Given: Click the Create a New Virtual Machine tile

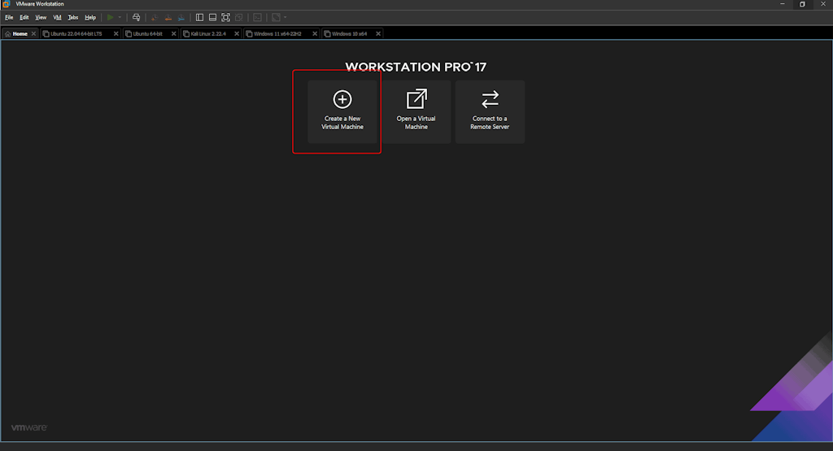Looking at the screenshot, I should click(342, 111).
